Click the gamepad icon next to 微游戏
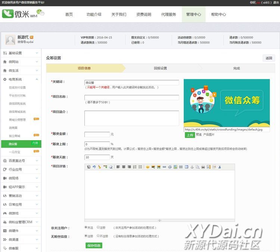Screen dimensions: 280x252 click(5, 213)
